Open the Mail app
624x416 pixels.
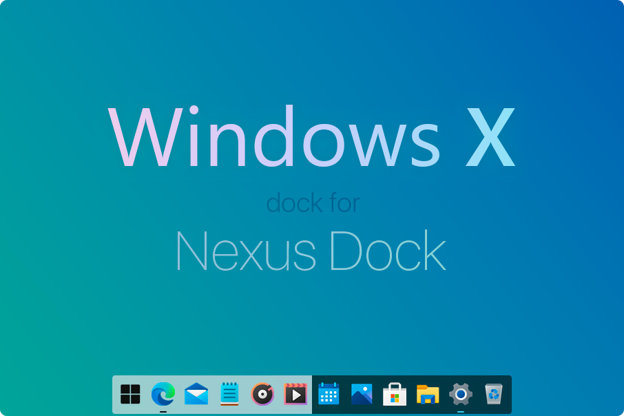(x=196, y=395)
